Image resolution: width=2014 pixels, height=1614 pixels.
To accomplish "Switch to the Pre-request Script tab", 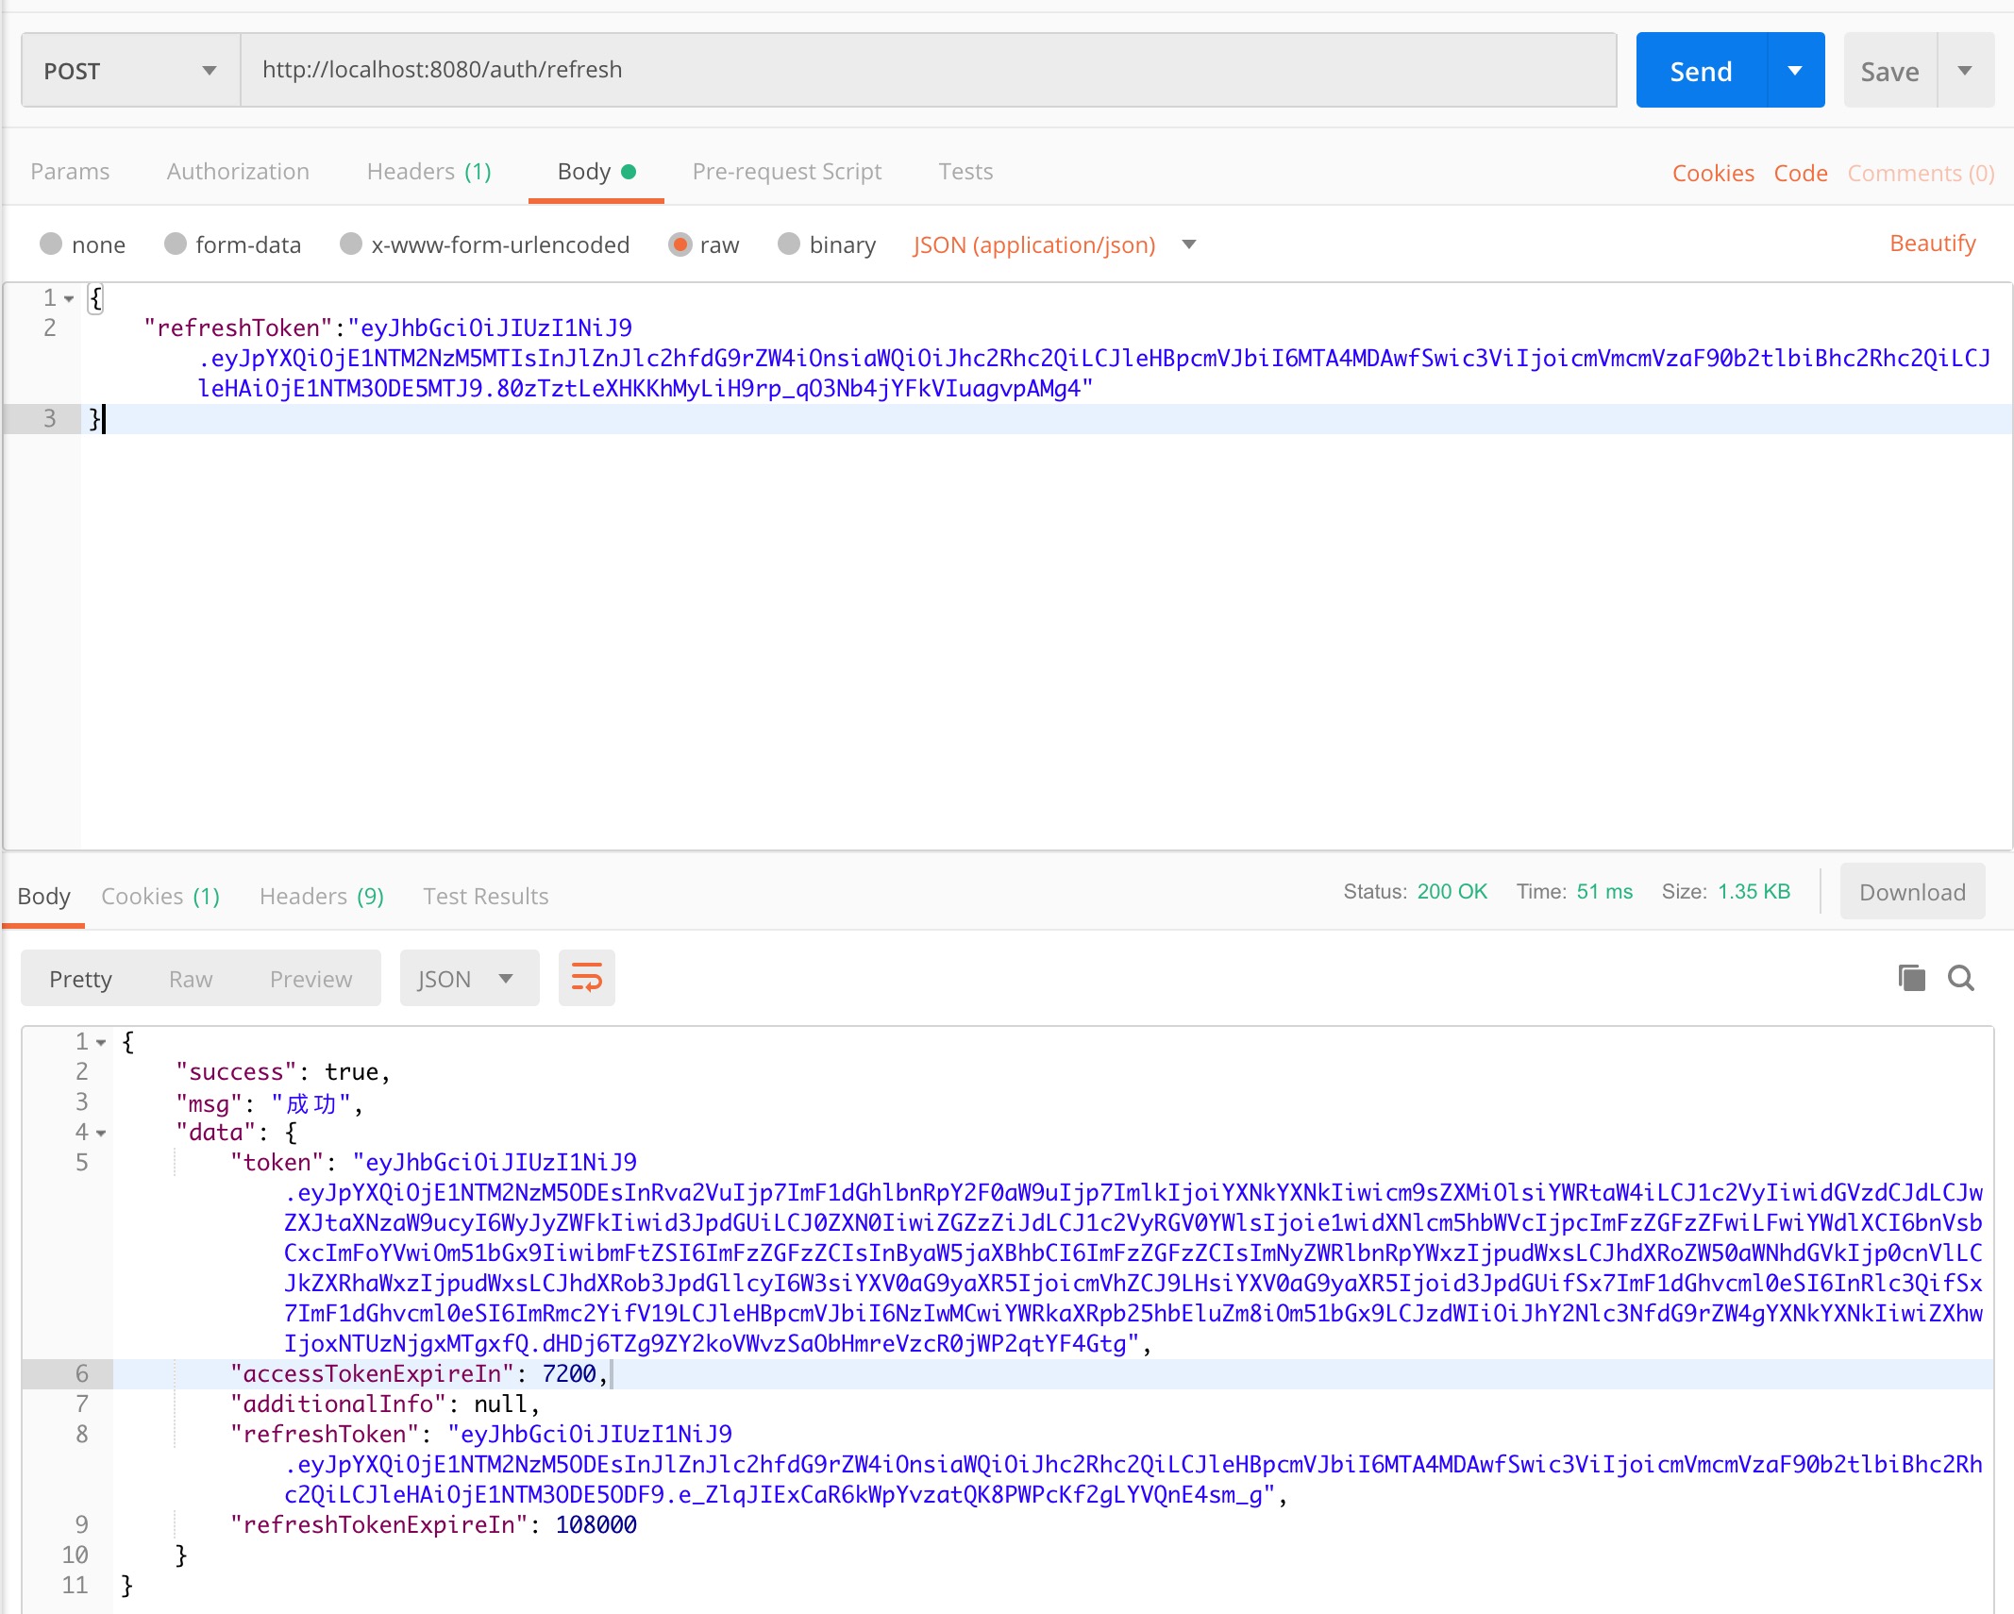I will pos(787,171).
